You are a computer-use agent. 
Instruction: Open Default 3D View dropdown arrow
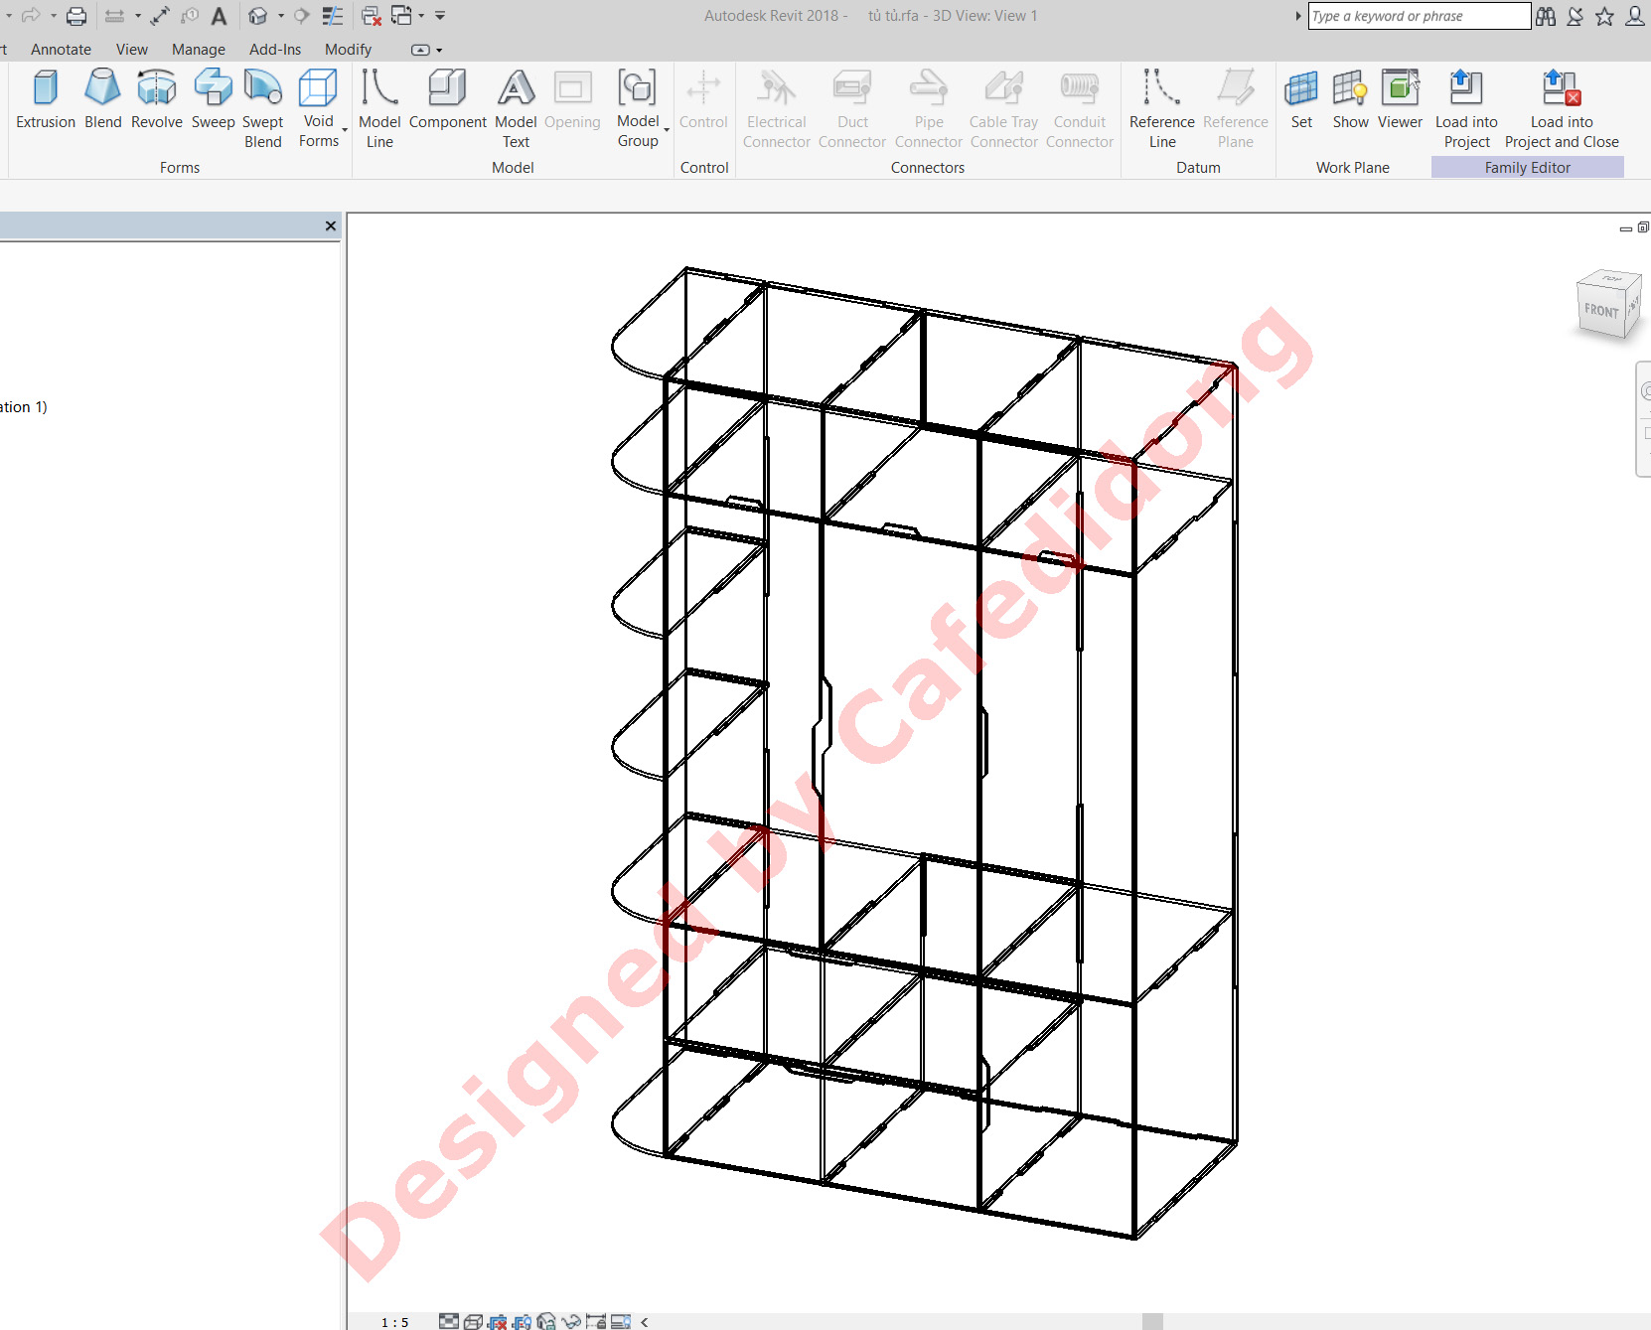coord(281,16)
